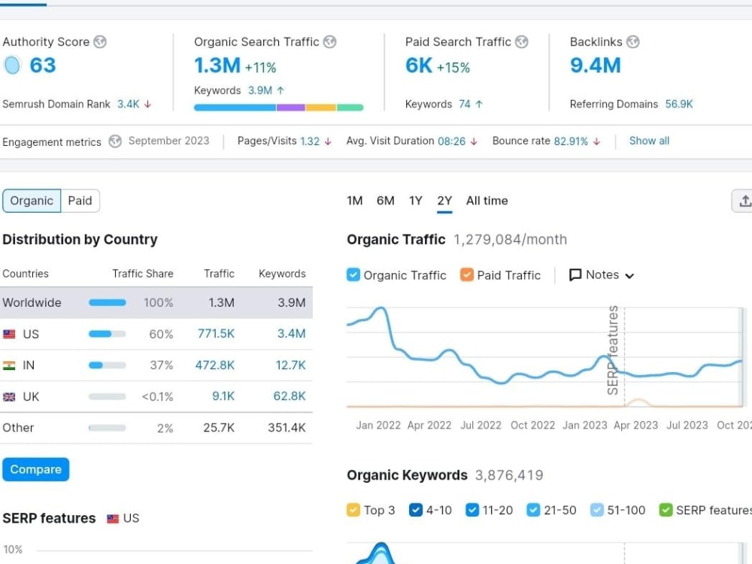This screenshot has width=752, height=564.
Task: Open Semrush Domain Rank 3.4K link
Action: pos(129,104)
